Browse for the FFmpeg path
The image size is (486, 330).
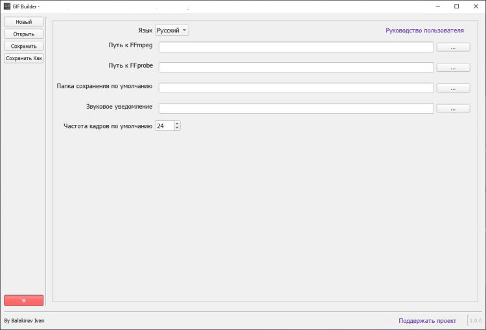tap(453, 47)
